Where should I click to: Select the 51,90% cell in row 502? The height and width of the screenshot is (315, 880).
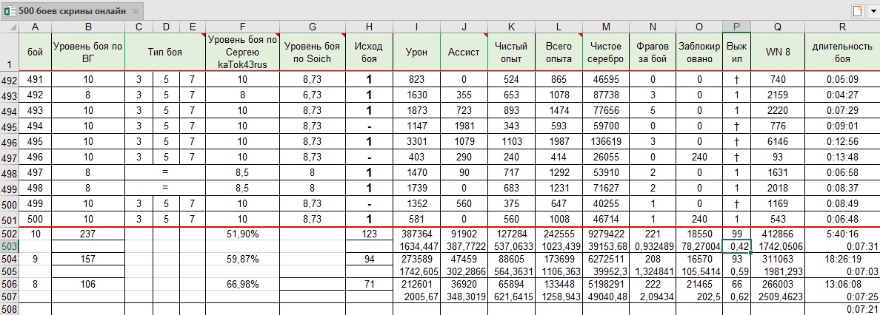click(242, 234)
